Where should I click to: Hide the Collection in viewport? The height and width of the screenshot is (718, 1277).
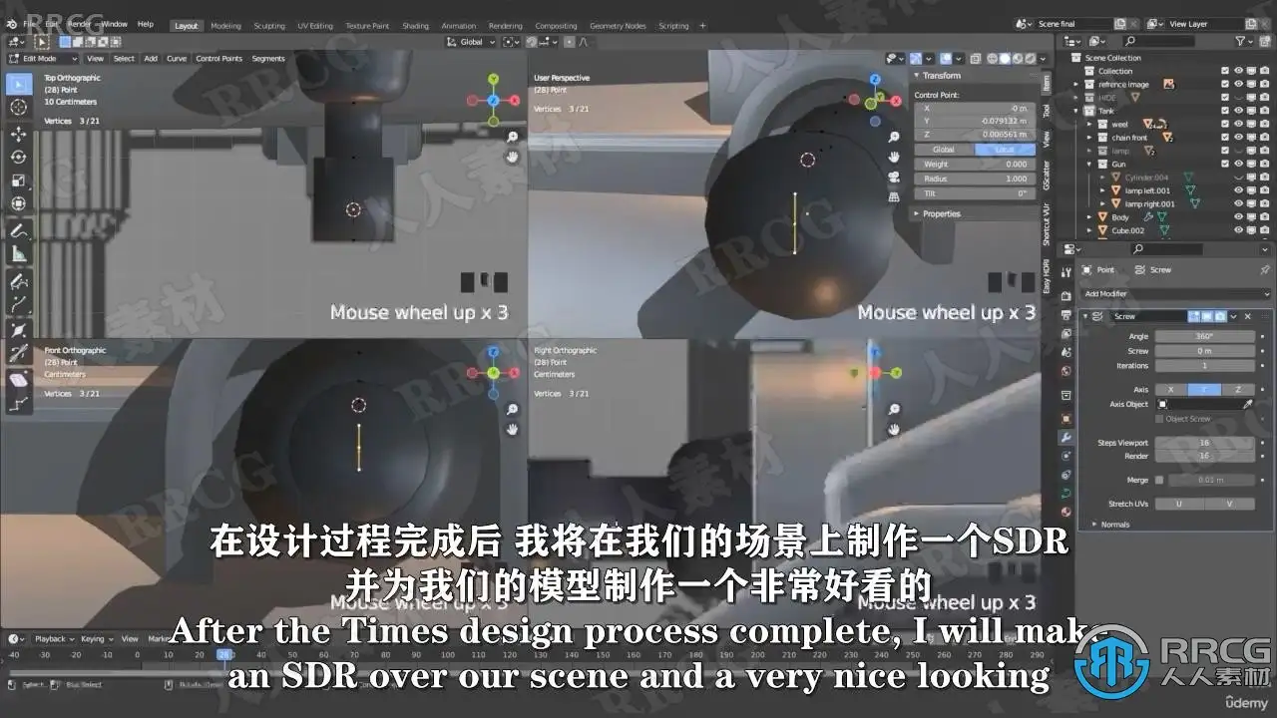tap(1238, 71)
